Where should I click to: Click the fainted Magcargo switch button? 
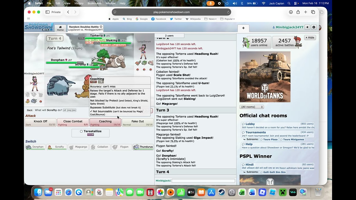pyautogui.click(x=78, y=147)
